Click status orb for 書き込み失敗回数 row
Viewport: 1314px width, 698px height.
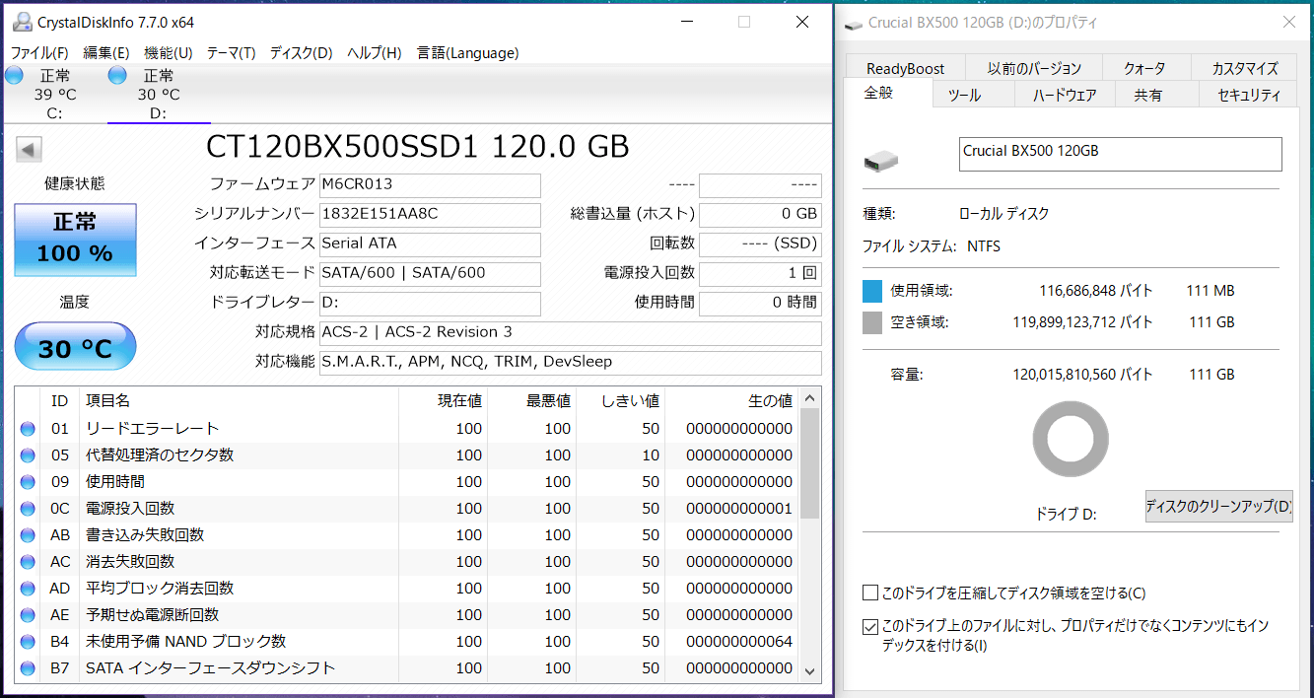(28, 535)
